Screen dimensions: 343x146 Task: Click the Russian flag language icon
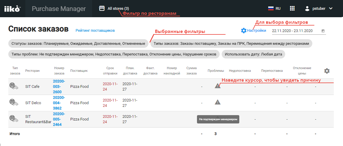tap(271, 9)
